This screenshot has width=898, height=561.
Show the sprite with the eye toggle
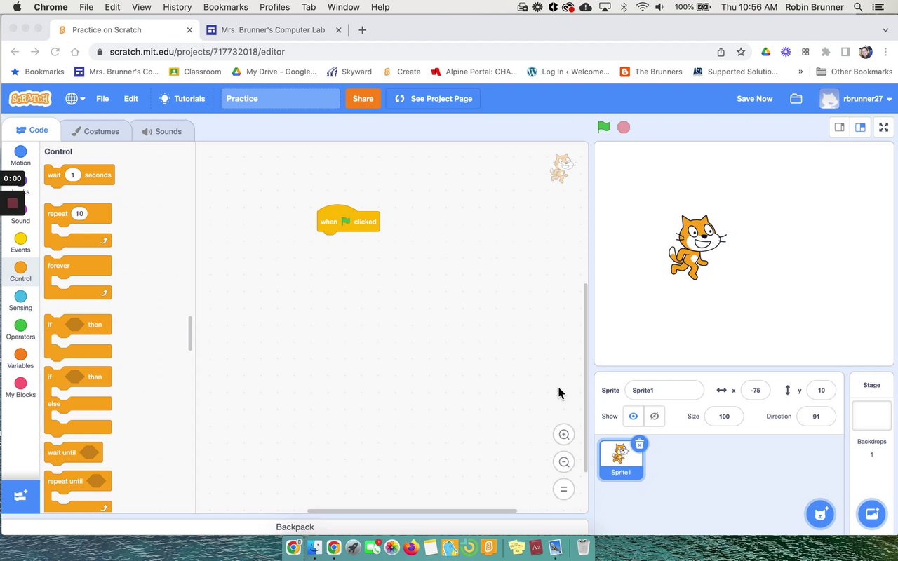pyautogui.click(x=633, y=417)
